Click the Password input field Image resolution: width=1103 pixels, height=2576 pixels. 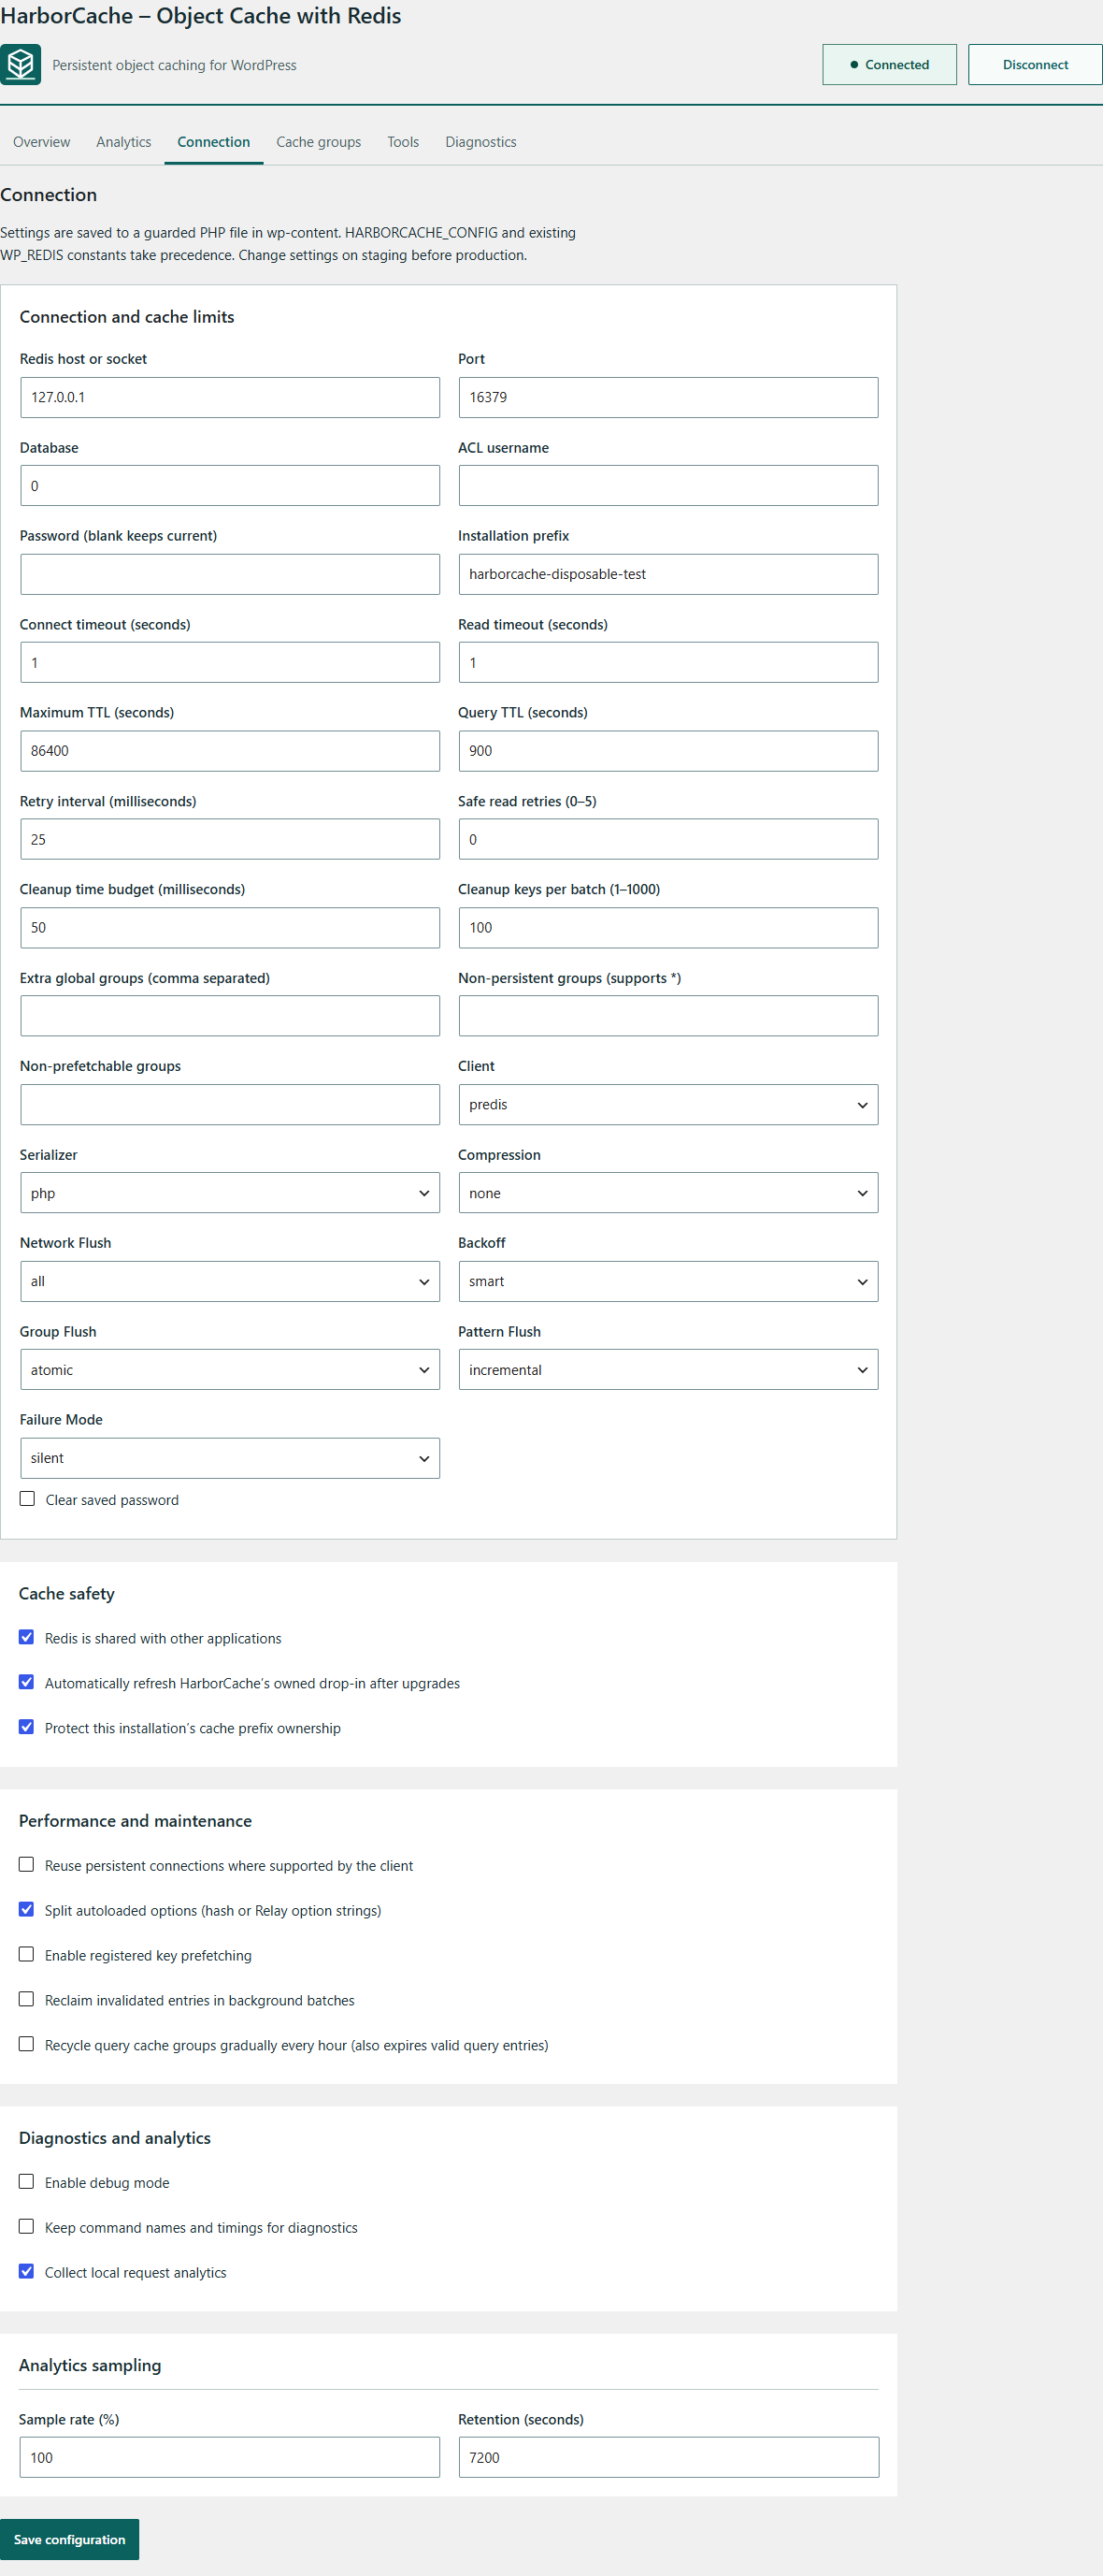230,574
